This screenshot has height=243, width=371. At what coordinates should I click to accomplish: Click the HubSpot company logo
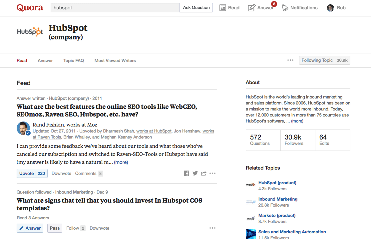click(30, 32)
